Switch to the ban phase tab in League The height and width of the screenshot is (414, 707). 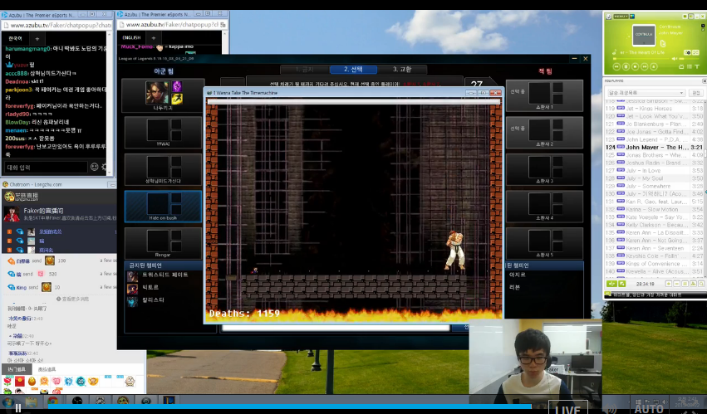tap(304, 70)
